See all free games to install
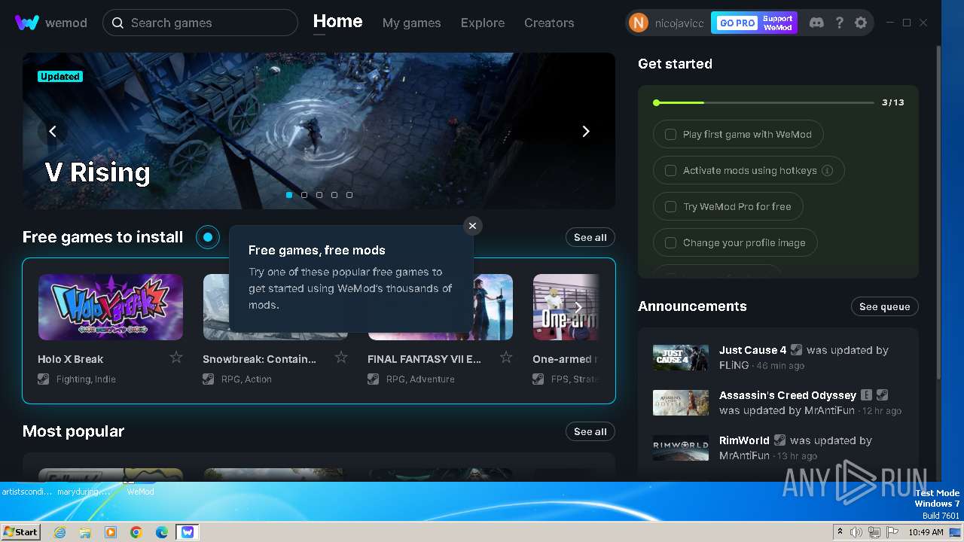Image resolution: width=964 pixels, height=542 pixels. (590, 237)
